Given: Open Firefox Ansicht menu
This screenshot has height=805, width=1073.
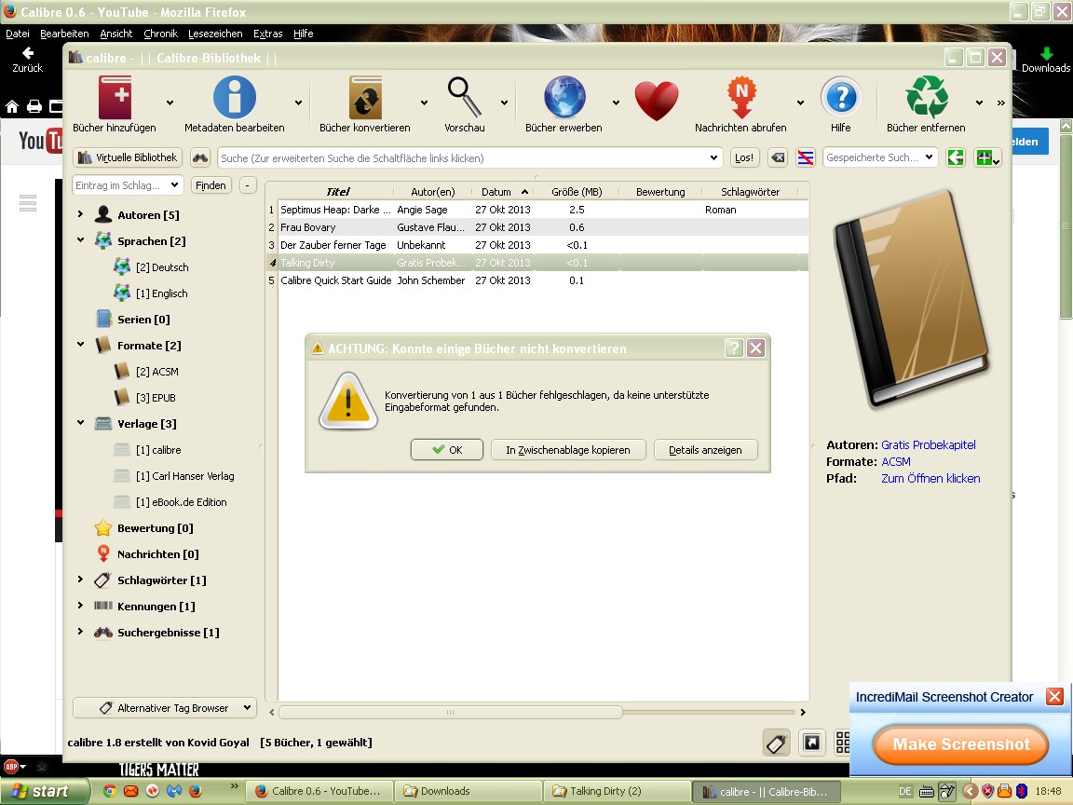Looking at the screenshot, I should coord(115,34).
